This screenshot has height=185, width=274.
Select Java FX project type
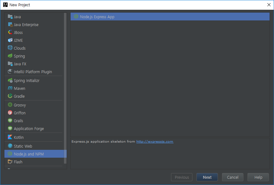coord(33,64)
